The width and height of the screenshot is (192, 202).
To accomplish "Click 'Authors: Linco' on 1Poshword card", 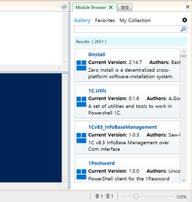I will (x=164, y=171).
